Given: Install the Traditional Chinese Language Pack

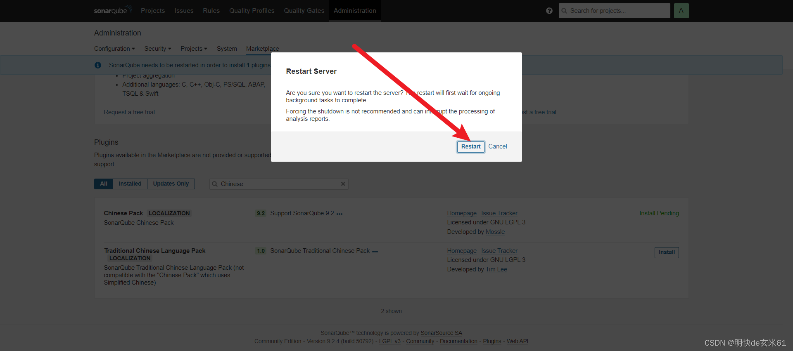Looking at the screenshot, I should 667,252.
